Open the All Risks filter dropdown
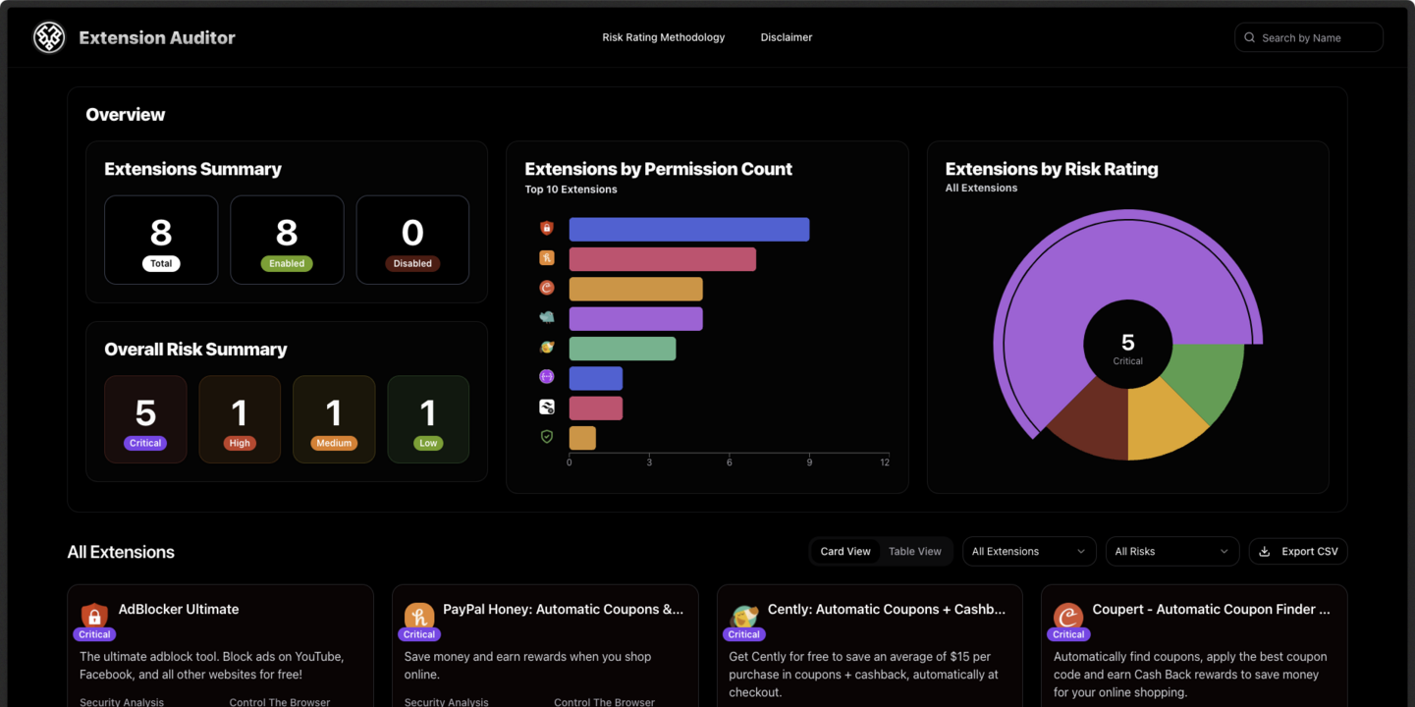Screen dimensions: 1415x707 pyautogui.click(x=1171, y=551)
